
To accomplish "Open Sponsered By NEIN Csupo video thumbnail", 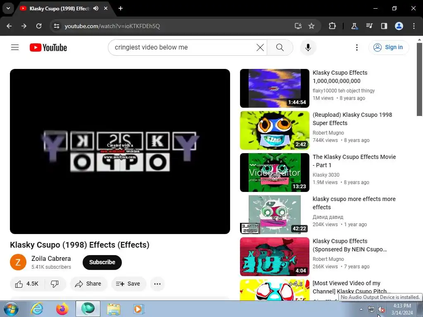I will coord(274,257).
